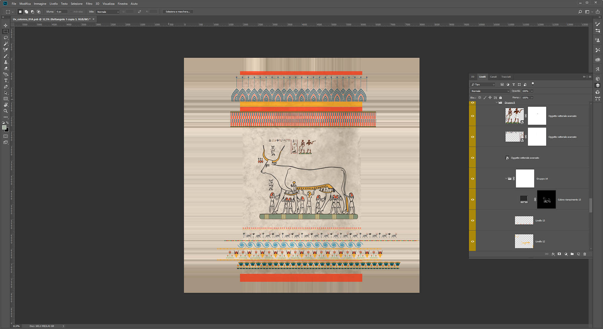Select the Lasso tool
This screenshot has width=603, height=329.
(6, 38)
